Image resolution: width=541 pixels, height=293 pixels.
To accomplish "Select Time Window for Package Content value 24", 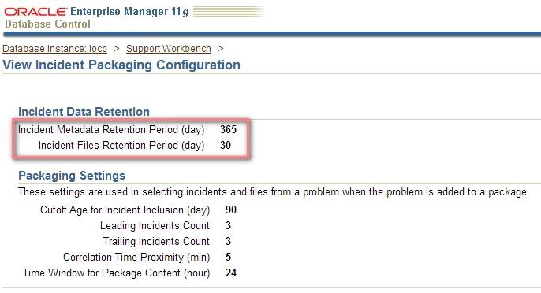I will [231, 273].
